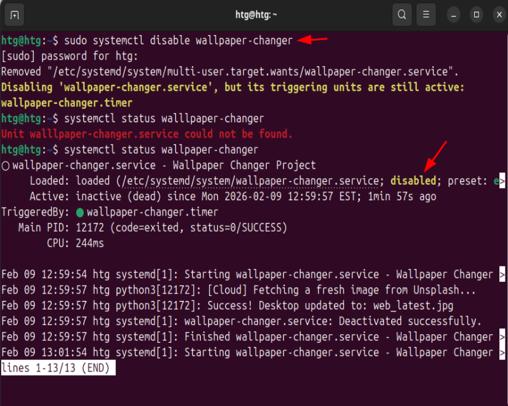Image resolution: width=508 pixels, height=406 pixels.
Task: Click the truncation marker on the Loaded line
Action: coord(502,181)
